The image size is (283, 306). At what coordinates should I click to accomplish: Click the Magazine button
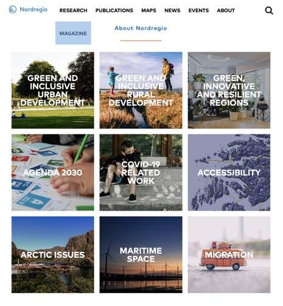coord(73,33)
